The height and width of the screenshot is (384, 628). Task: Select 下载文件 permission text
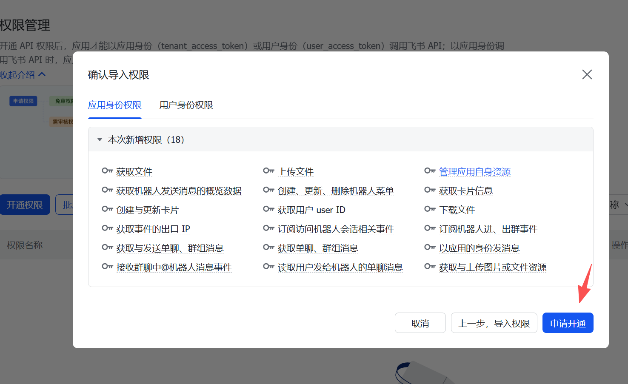pyautogui.click(x=457, y=210)
